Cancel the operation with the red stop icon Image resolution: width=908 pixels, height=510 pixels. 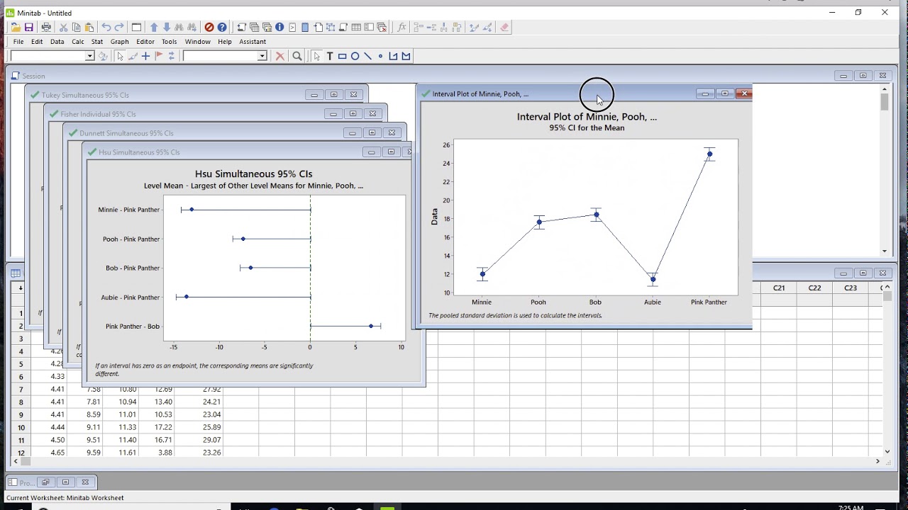coord(209,28)
